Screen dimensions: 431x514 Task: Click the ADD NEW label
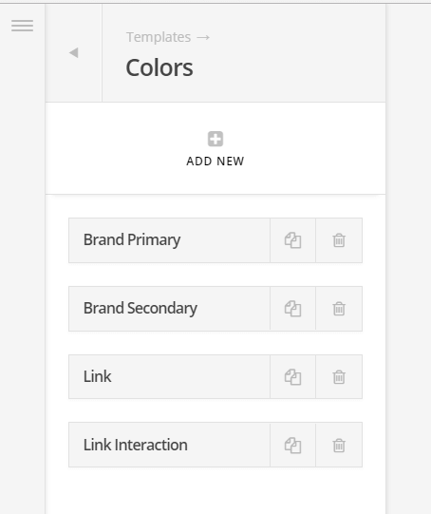[x=215, y=162]
